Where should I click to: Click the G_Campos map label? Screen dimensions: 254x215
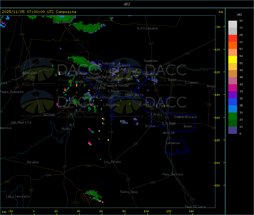pyautogui.click(x=192, y=82)
